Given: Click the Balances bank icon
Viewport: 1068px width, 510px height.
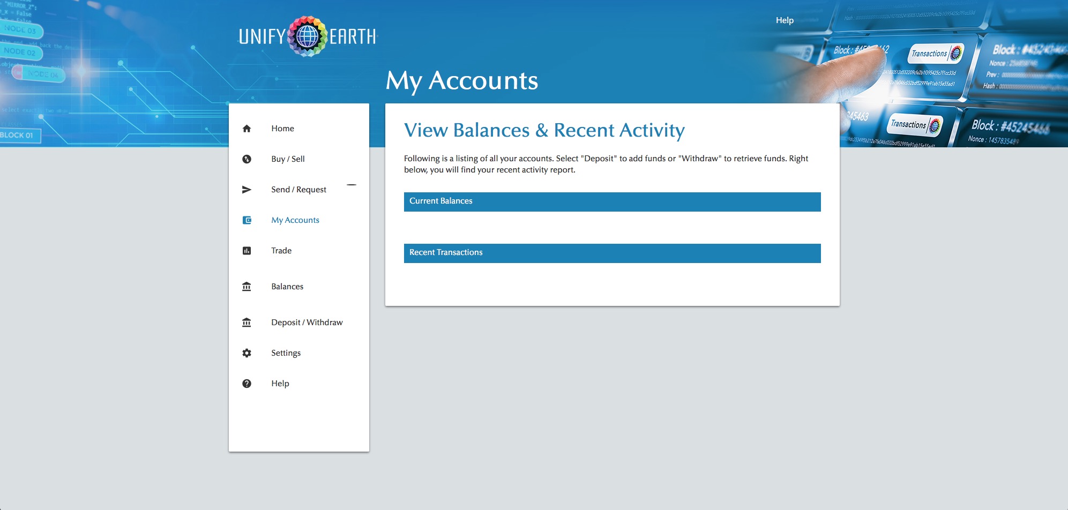Looking at the screenshot, I should click(247, 287).
